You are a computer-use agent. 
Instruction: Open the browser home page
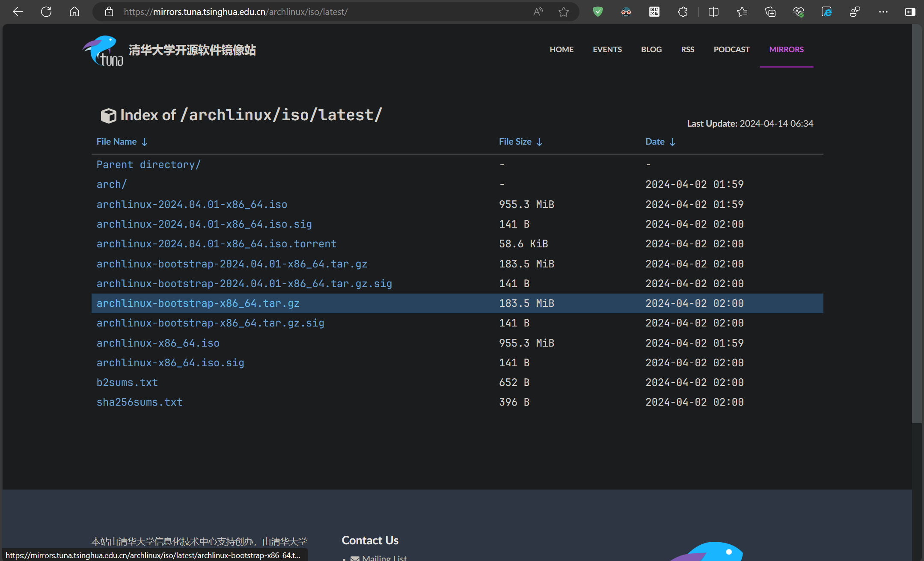click(74, 12)
